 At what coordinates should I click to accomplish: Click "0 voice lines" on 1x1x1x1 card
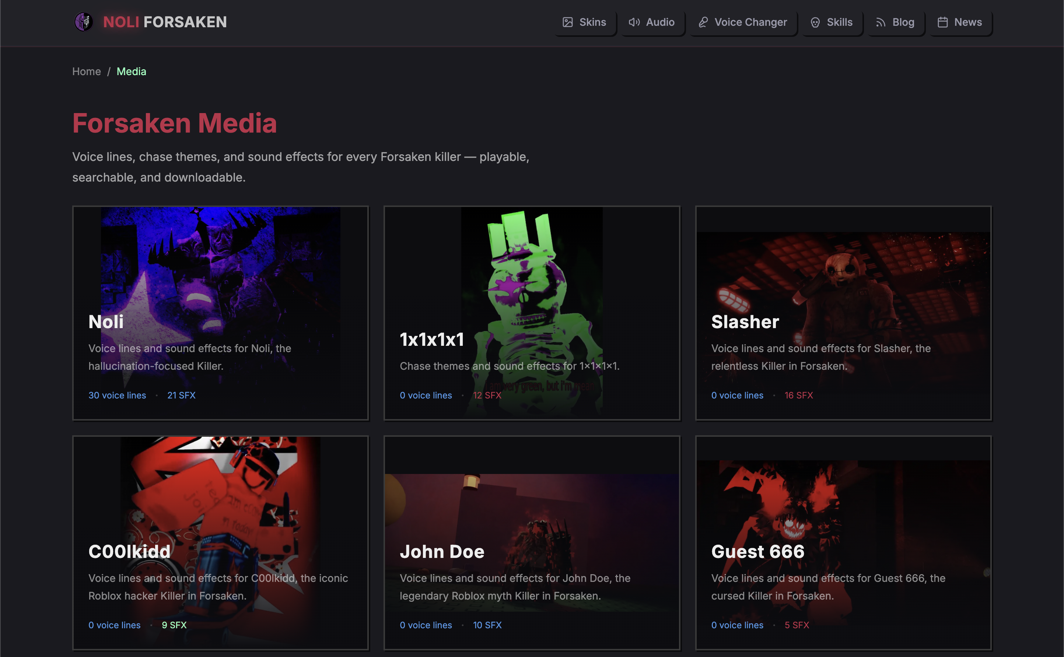[x=426, y=395]
